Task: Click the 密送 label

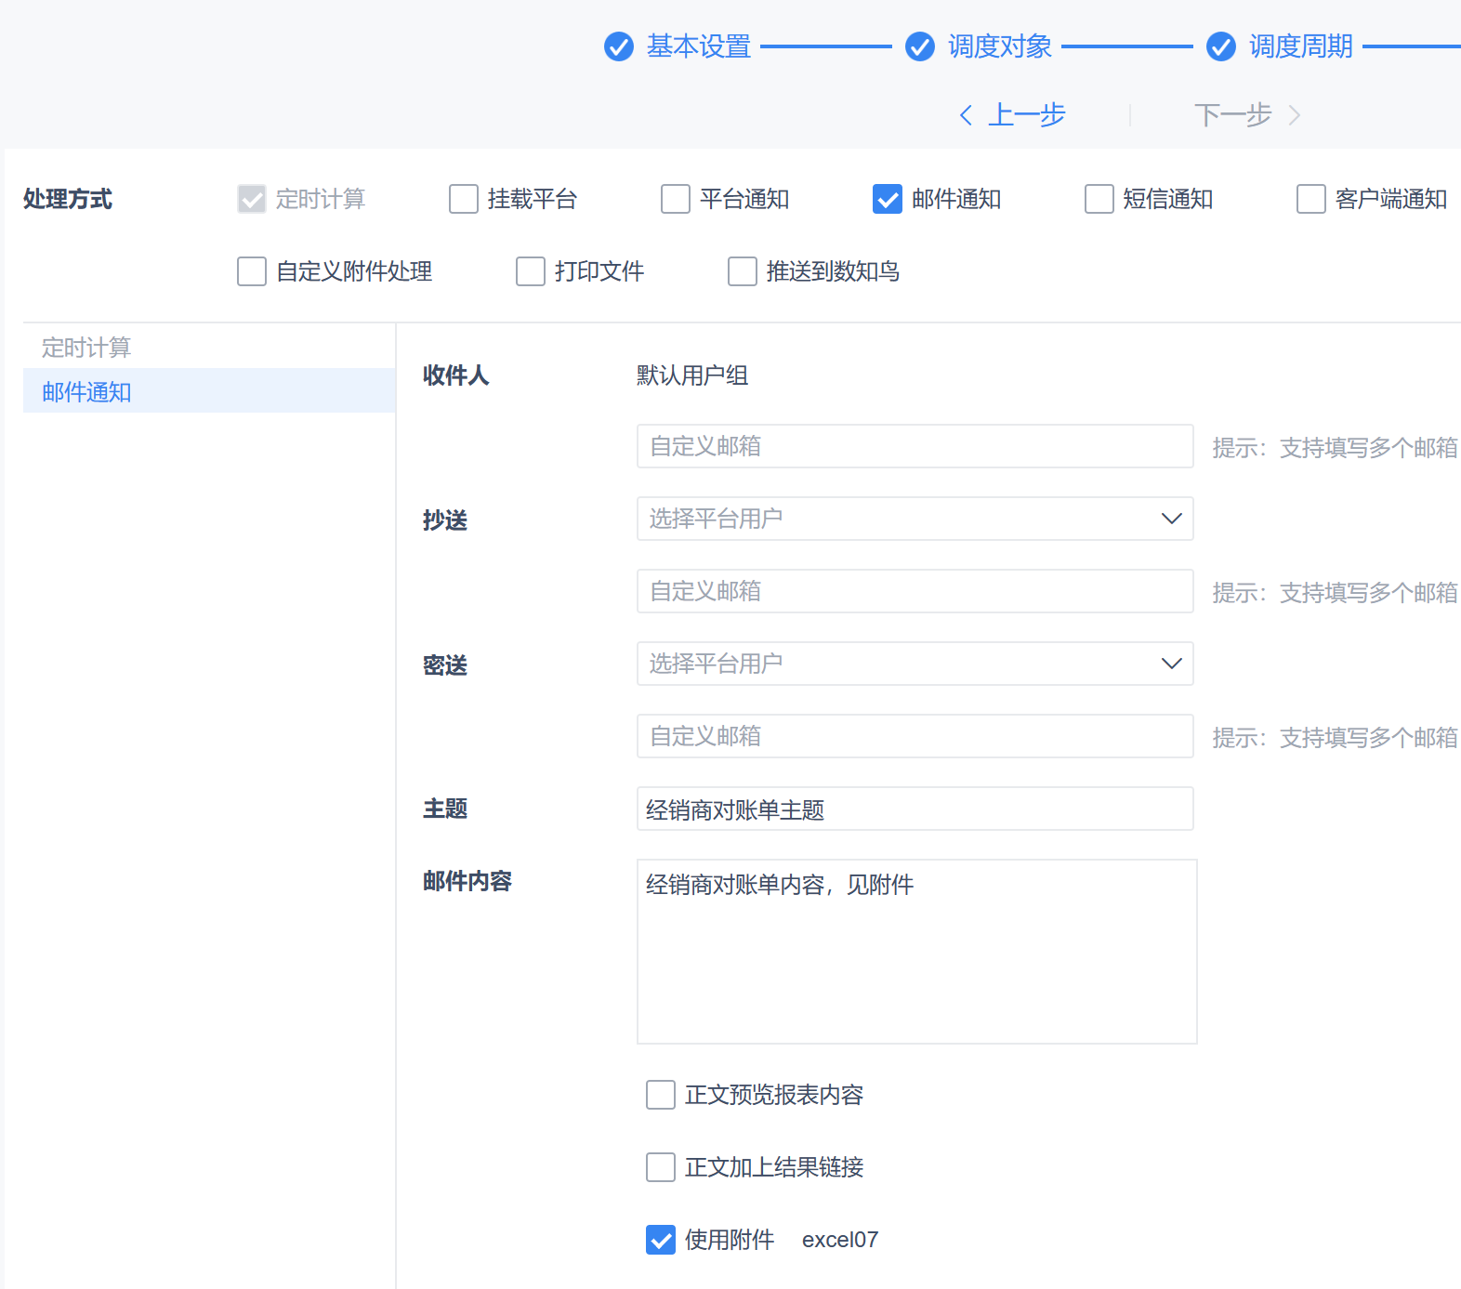Action: coord(445,665)
